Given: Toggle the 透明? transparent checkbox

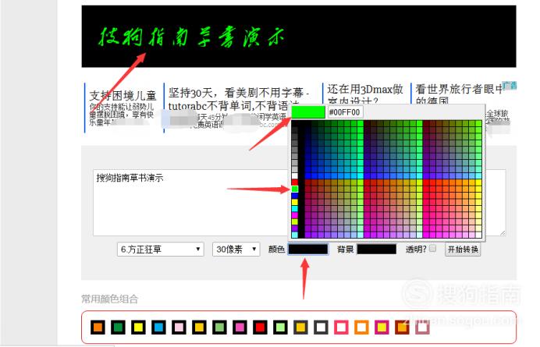Looking at the screenshot, I should point(433,248).
